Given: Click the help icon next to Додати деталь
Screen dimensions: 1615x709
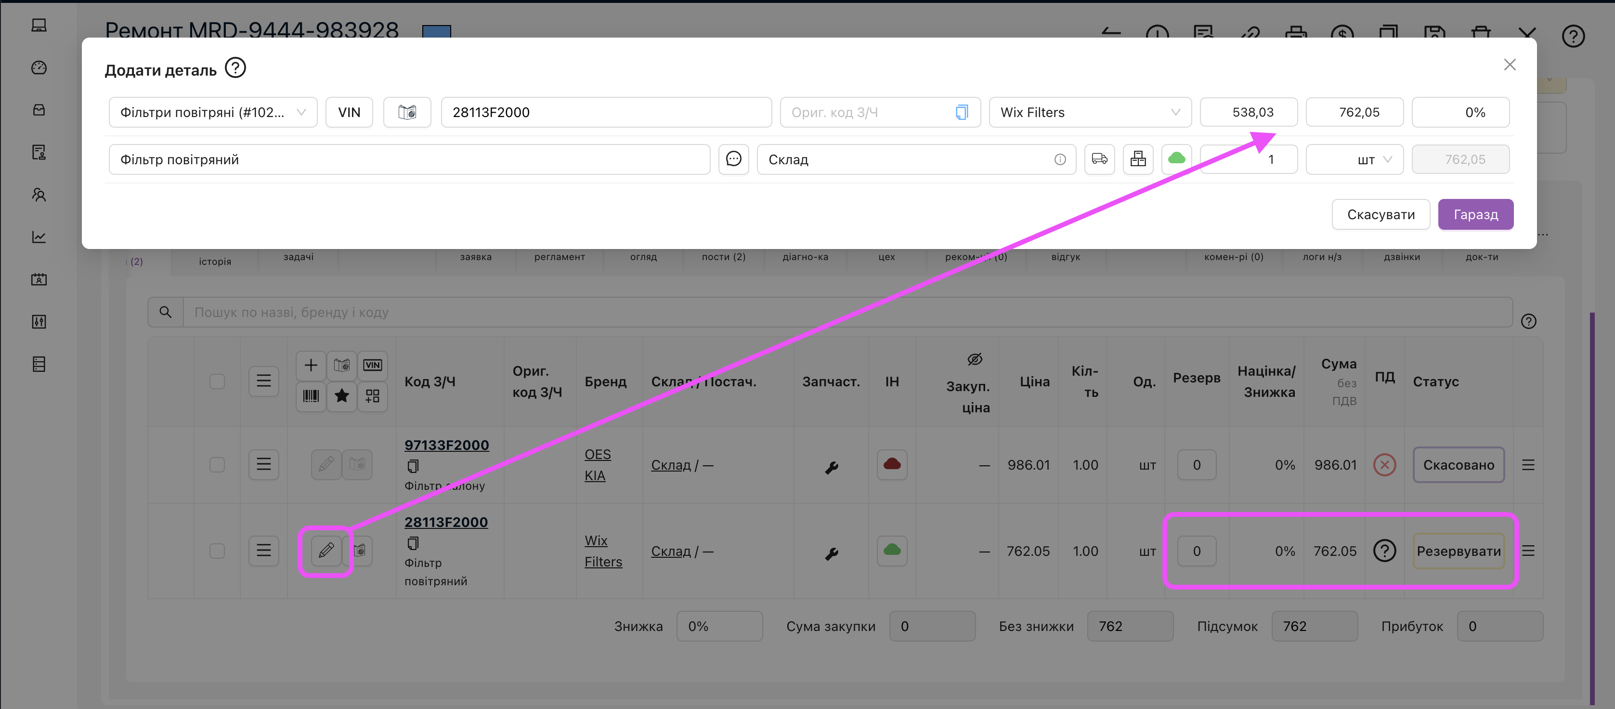Looking at the screenshot, I should tap(235, 68).
